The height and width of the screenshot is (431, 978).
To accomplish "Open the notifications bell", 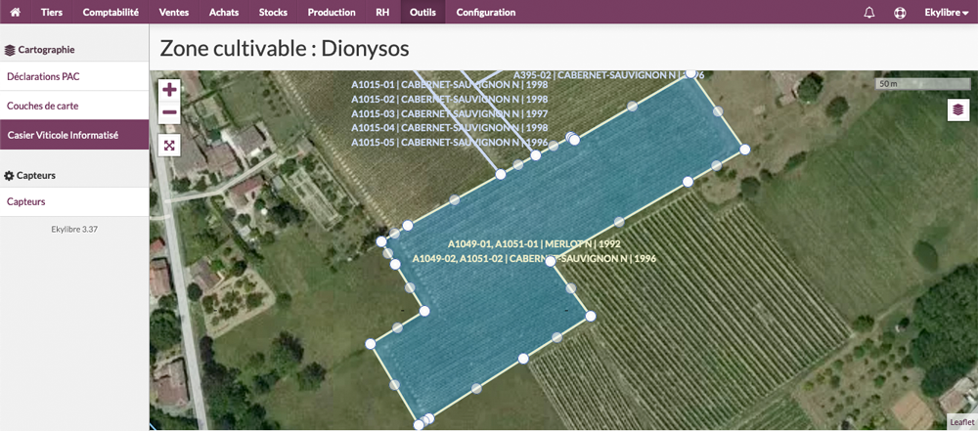I will coord(868,13).
